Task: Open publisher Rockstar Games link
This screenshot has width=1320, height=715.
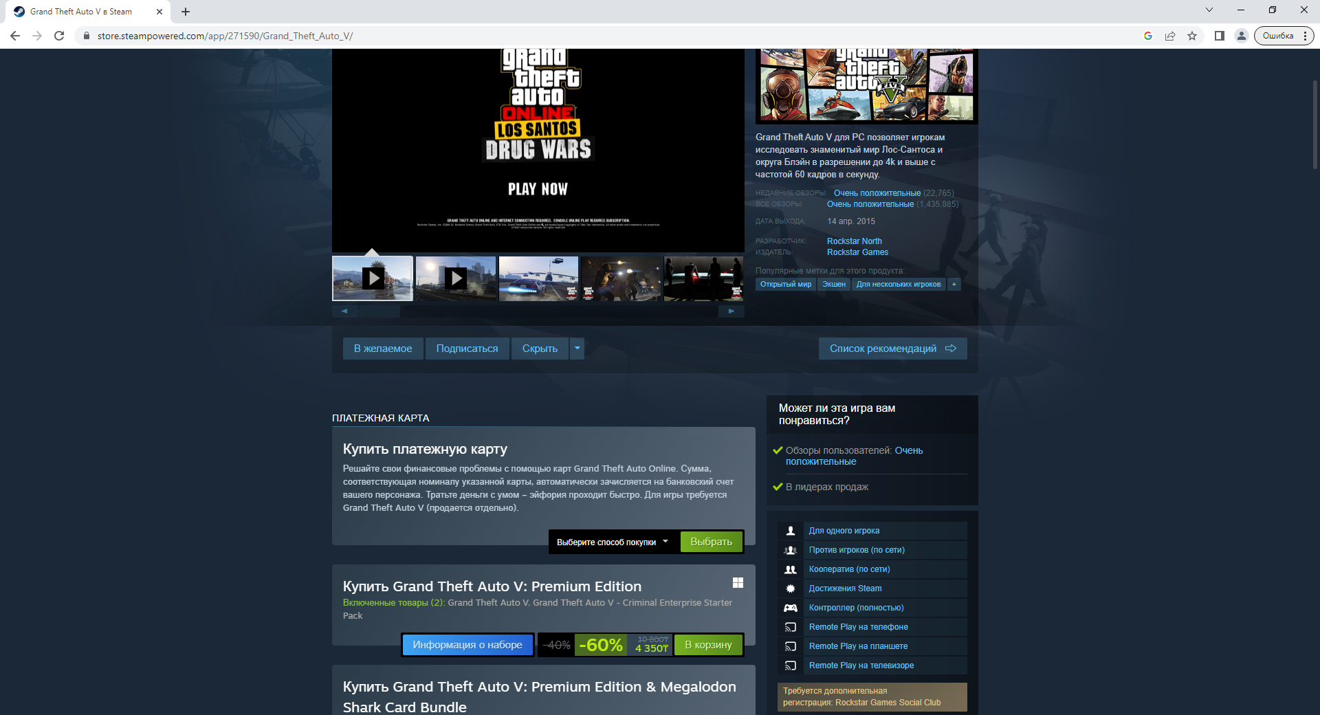Action: pyautogui.click(x=857, y=252)
